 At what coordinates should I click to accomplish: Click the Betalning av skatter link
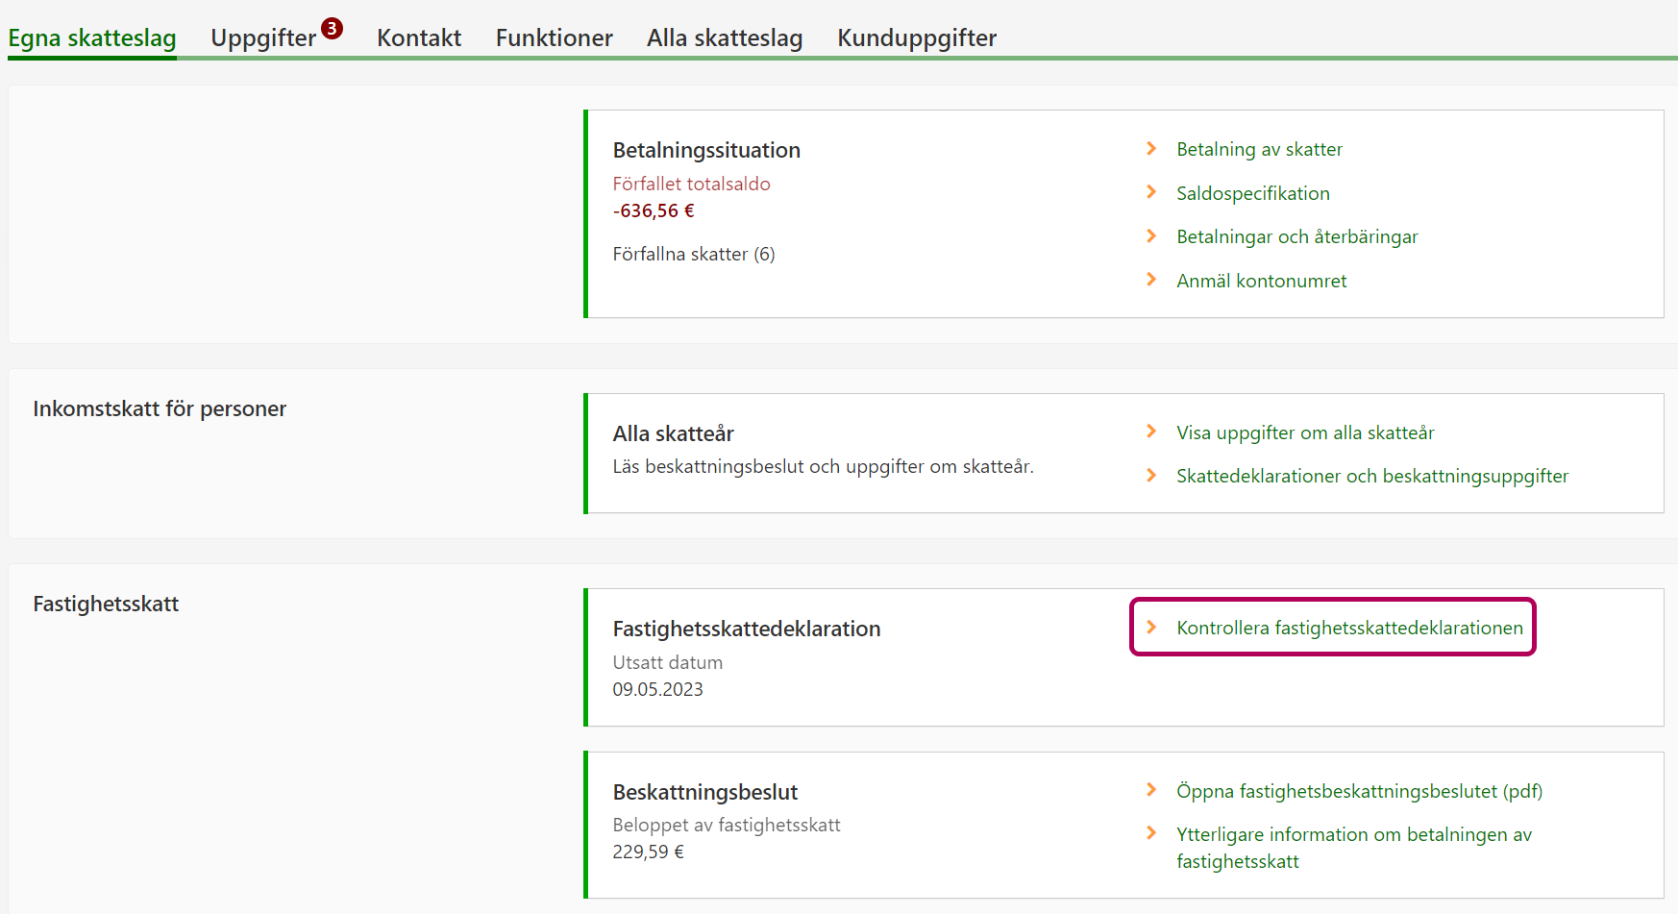pyautogui.click(x=1259, y=149)
